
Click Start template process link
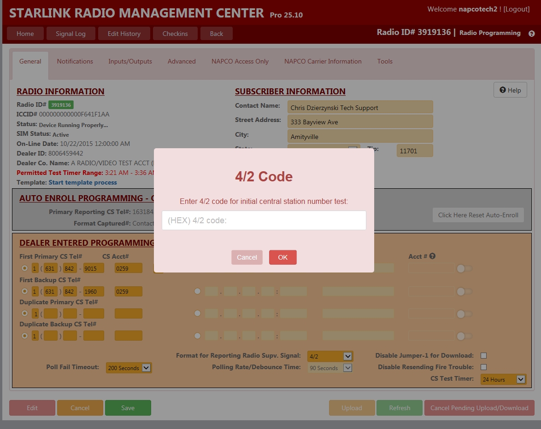click(83, 182)
